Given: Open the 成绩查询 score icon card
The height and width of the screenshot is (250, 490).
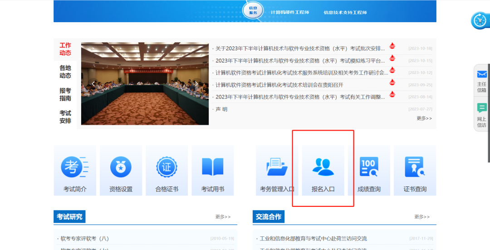Looking at the screenshot, I should [x=369, y=170].
